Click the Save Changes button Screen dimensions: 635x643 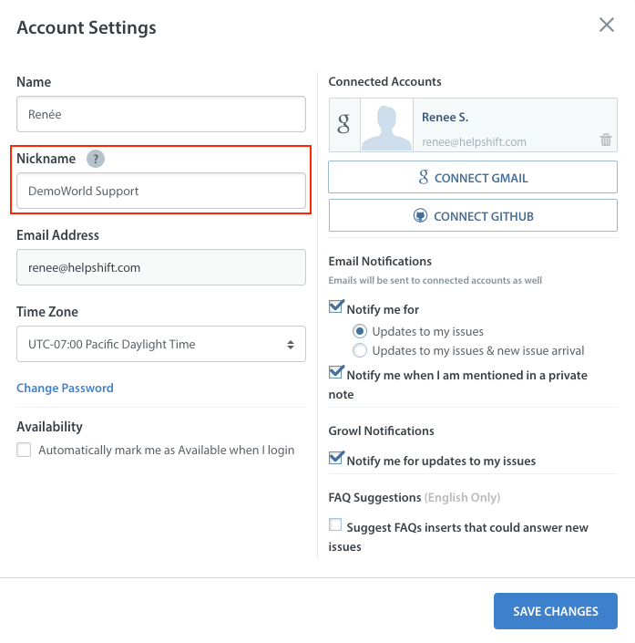(x=556, y=611)
